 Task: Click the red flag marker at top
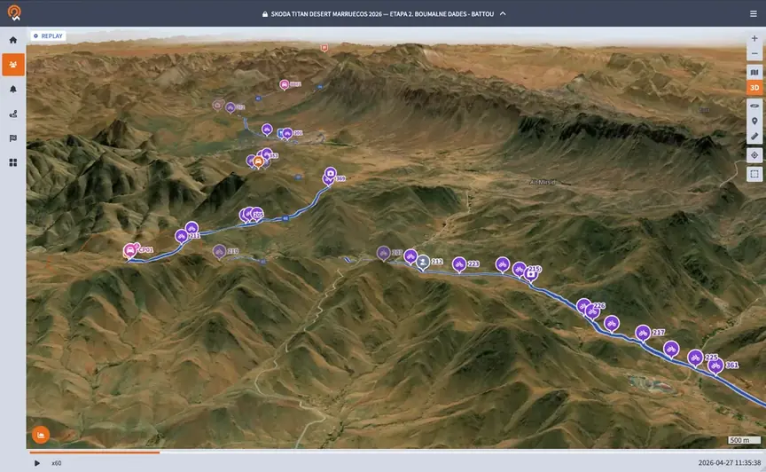click(324, 47)
